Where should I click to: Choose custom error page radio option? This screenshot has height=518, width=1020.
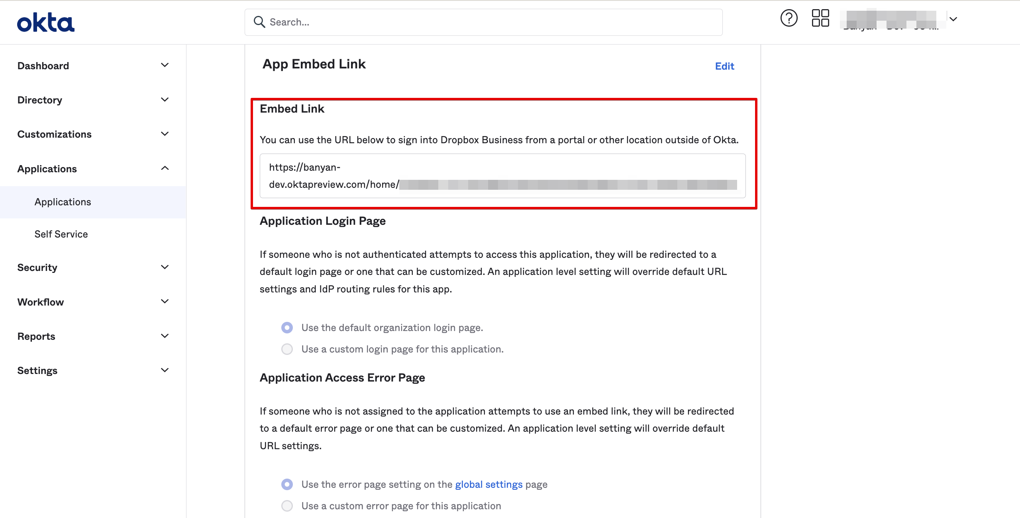click(x=287, y=506)
